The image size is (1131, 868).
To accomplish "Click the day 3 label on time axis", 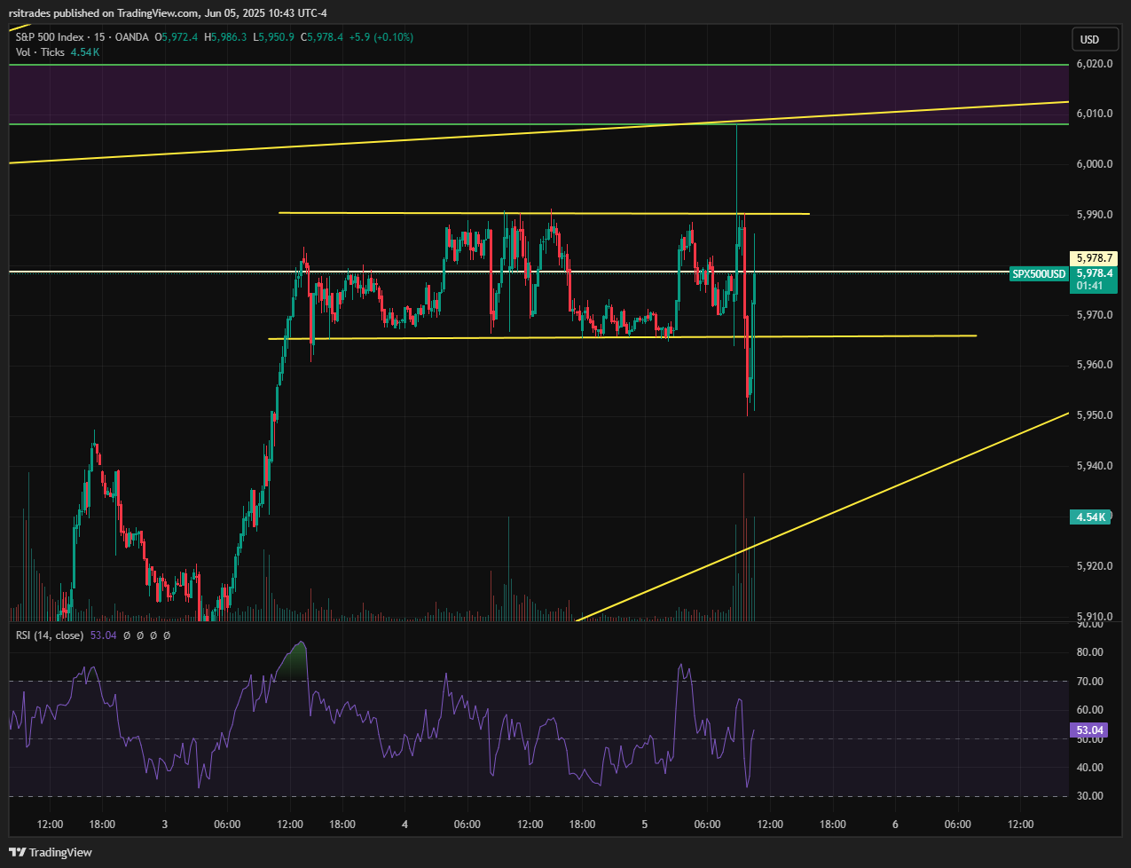I will coord(165,825).
